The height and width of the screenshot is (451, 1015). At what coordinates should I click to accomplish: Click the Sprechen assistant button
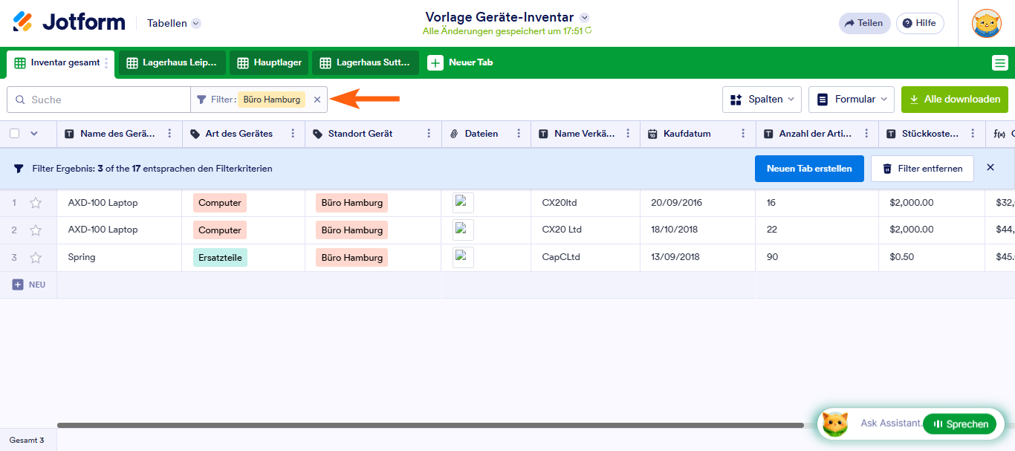pyautogui.click(x=960, y=424)
